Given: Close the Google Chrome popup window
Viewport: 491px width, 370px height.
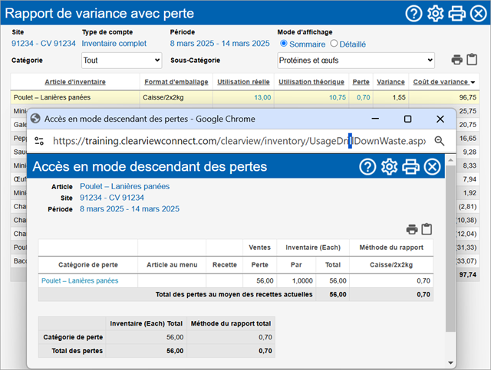Looking at the screenshot, I should (x=440, y=119).
